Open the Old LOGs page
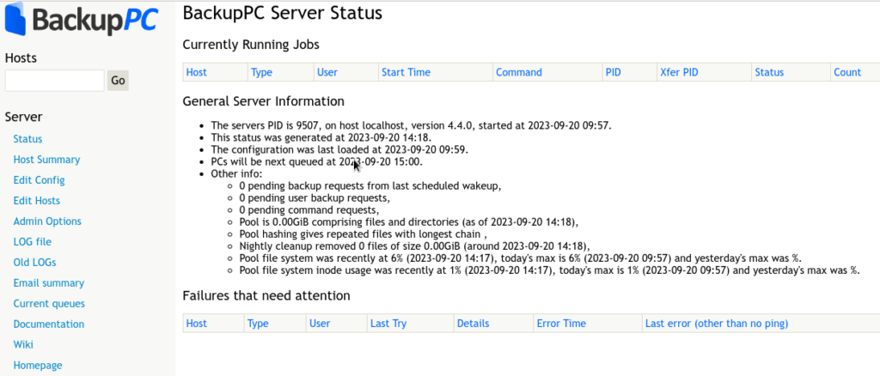Viewport: 880px width, 376px height. (34, 262)
